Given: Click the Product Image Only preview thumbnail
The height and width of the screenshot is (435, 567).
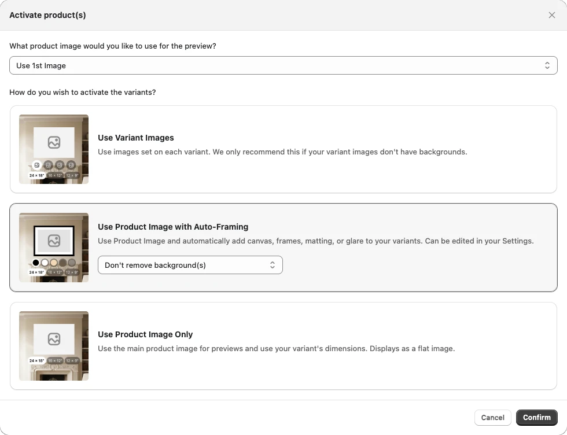Looking at the screenshot, I should click(54, 346).
